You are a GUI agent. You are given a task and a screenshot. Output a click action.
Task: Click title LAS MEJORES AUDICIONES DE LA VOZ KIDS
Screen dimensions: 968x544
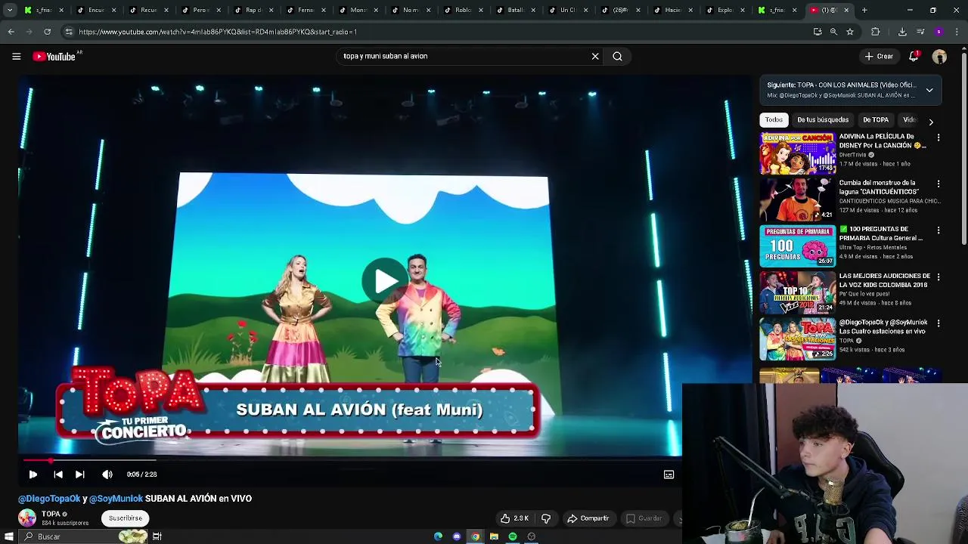884,280
